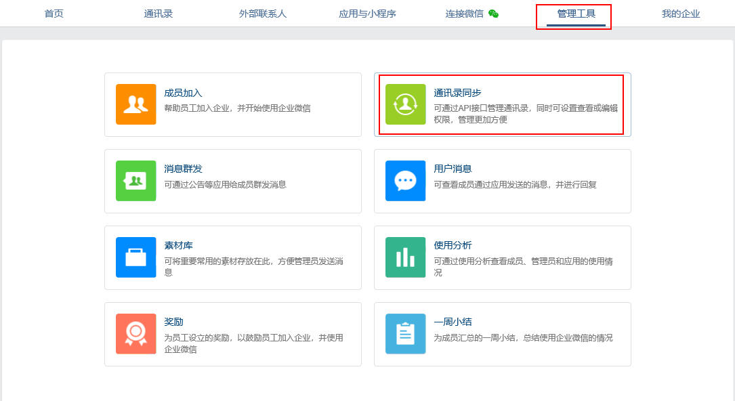Click the 消息群发 title link
This screenshot has width=735, height=401.
[184, 169]
